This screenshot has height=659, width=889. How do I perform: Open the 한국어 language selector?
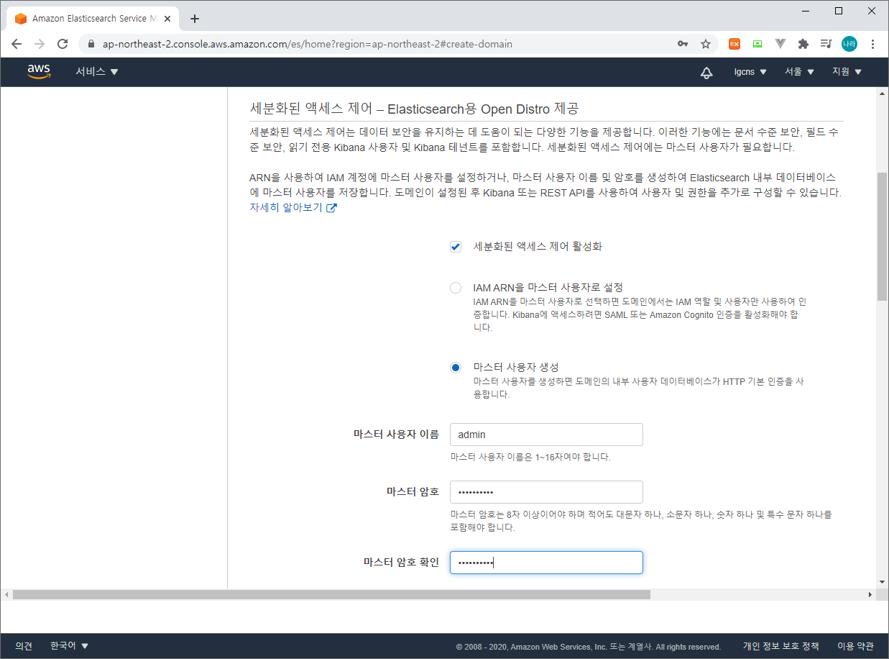(70, 646)
